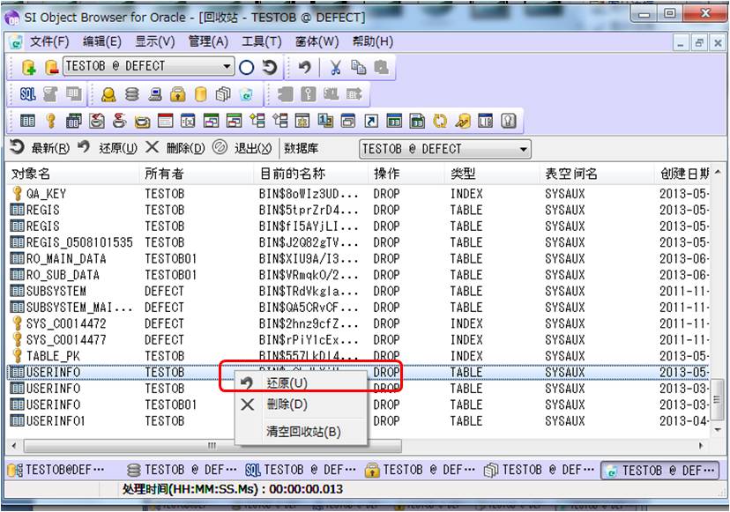Image resolution: width=730 pixels, height=512 pixels.
Task: Click the SQL editor icon in toolbar
Action: click(28, 94)
